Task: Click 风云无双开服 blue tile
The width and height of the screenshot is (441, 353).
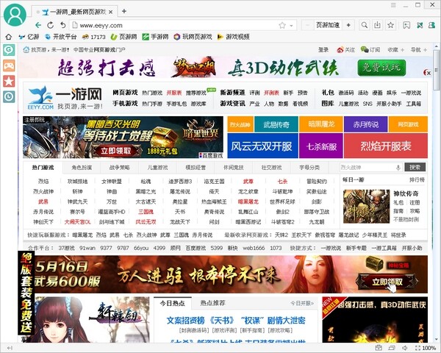Action: 262,146
